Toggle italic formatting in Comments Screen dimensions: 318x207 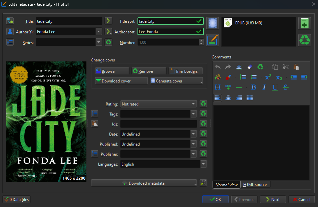(x=264, y=87)
